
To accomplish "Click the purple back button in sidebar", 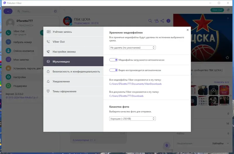I will [x=8, y=11].
